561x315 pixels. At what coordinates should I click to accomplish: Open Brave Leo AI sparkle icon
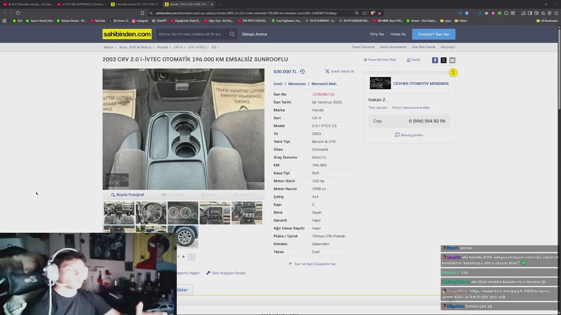[x=543, y=13]
